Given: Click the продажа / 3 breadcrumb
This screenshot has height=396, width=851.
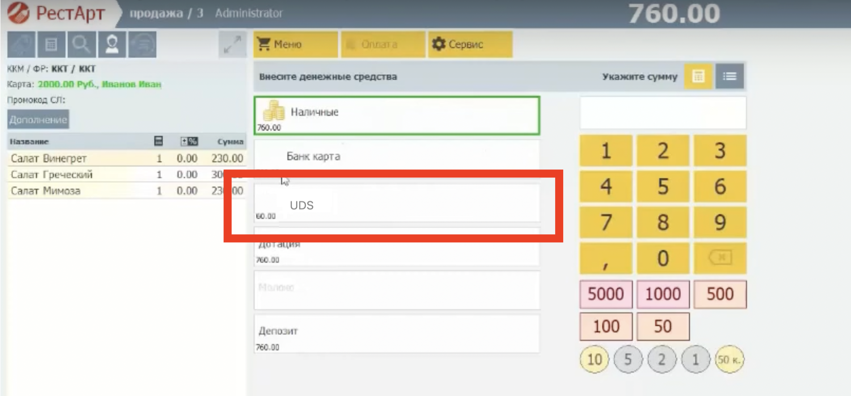Looking at the screenshot, I should tap(166, 13).
